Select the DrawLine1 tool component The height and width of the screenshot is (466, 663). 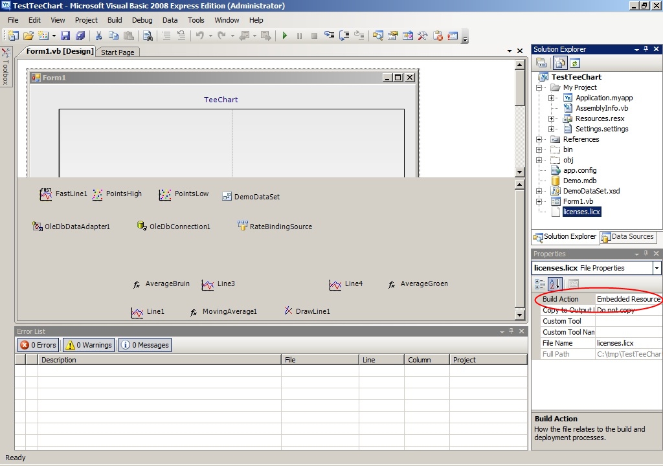click(x=307, y=311)
